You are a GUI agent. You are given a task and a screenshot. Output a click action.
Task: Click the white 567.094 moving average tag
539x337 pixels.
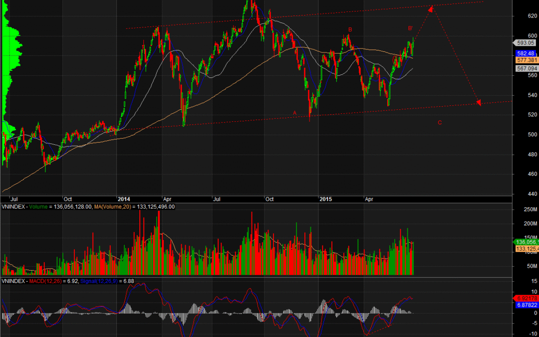click(x=526, y=68)
